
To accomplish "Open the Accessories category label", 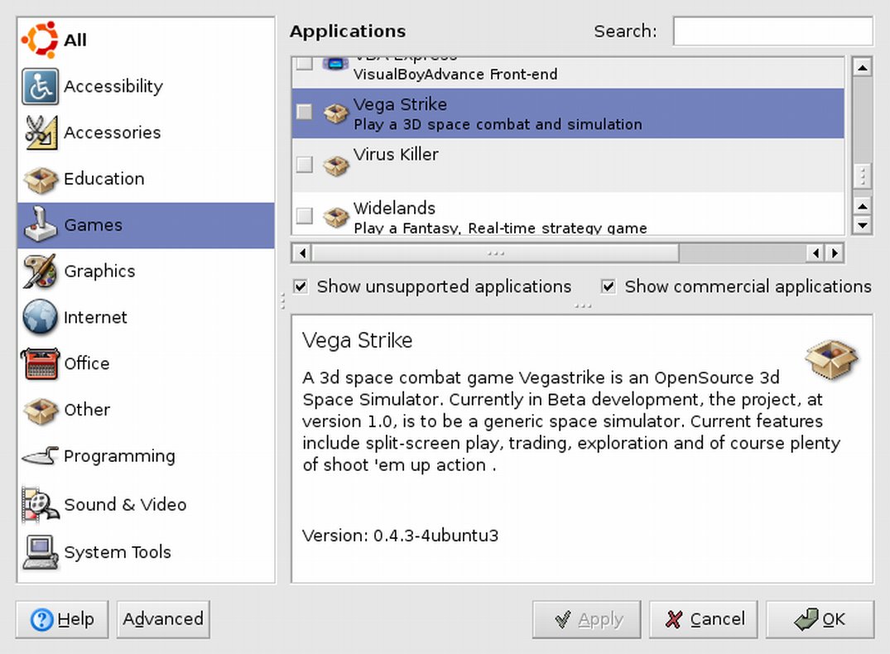I will point(113,132).
